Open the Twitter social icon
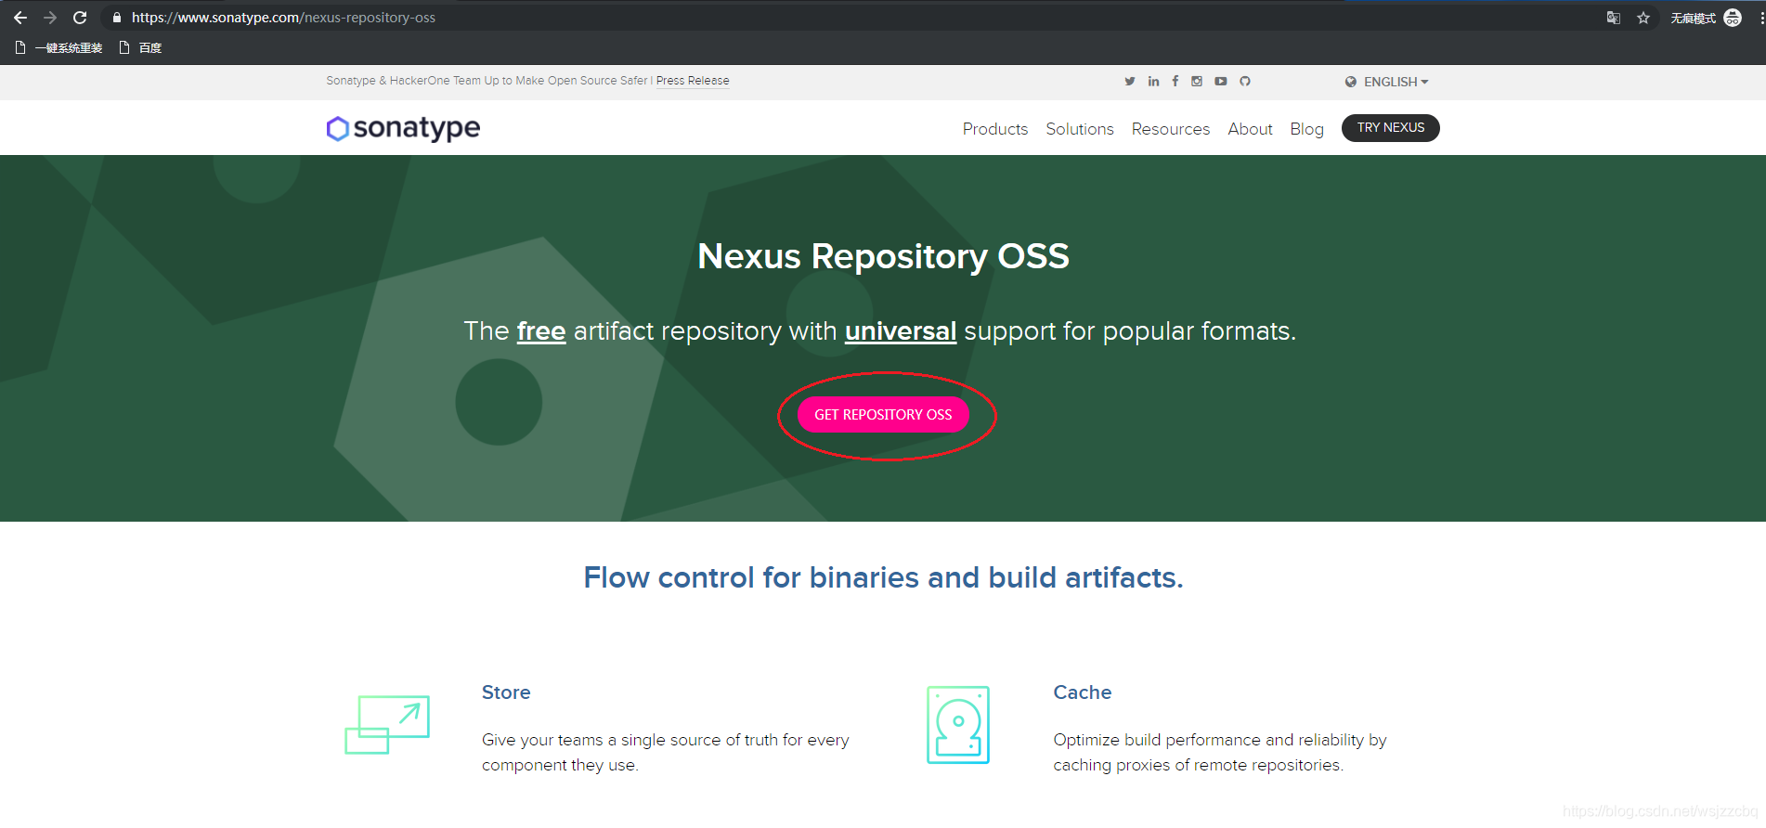The height and width of the screenshot is (828, 1766). [x=1130, y=81]
